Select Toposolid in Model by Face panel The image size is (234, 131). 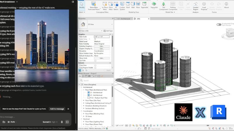pos(144,5)
